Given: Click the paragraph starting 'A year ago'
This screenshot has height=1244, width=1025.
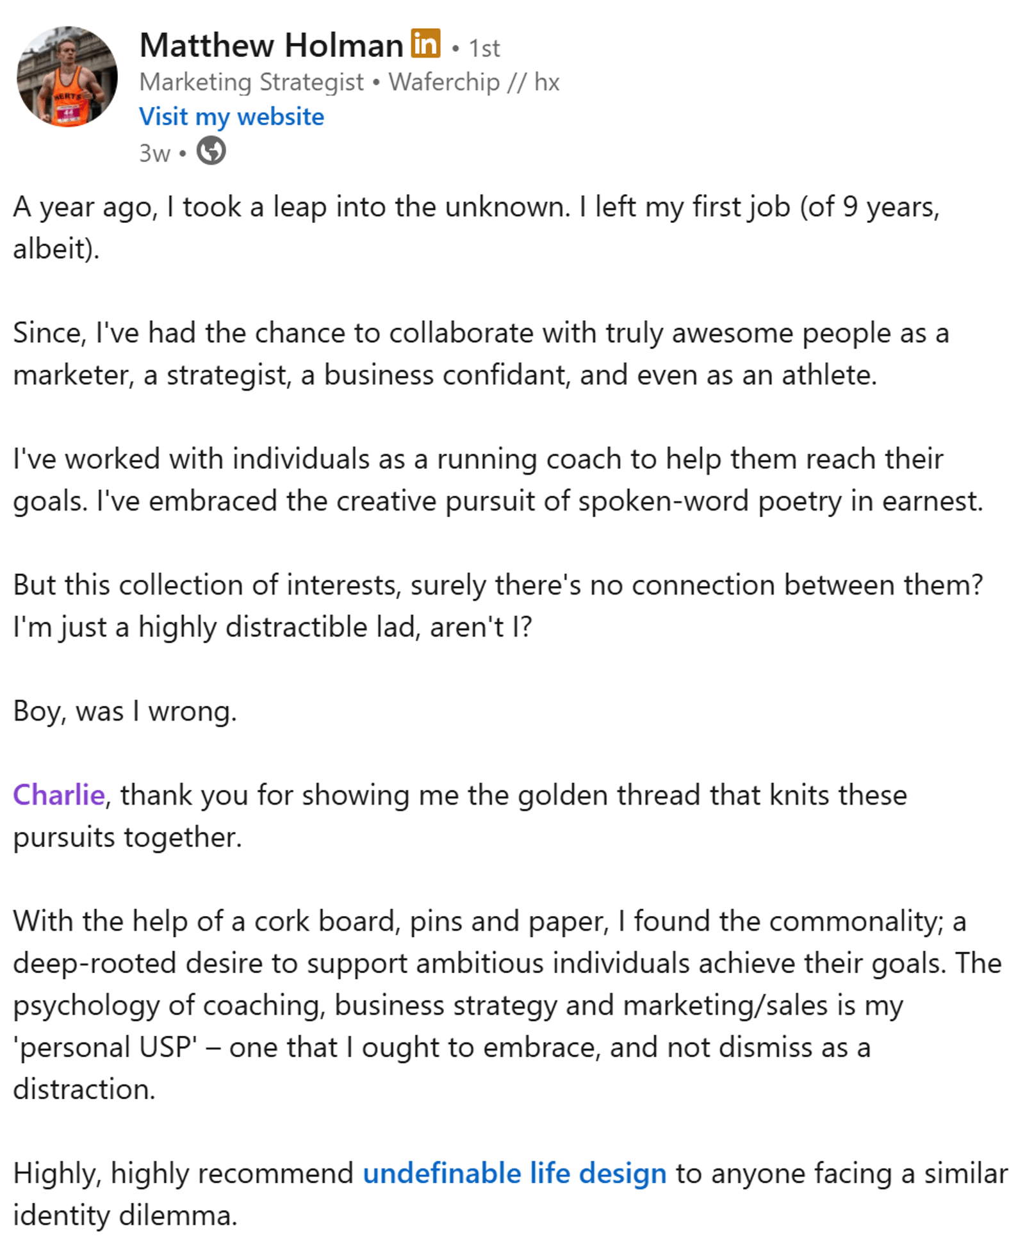Looking at the screenshot, I should click(x=476, y=227).
